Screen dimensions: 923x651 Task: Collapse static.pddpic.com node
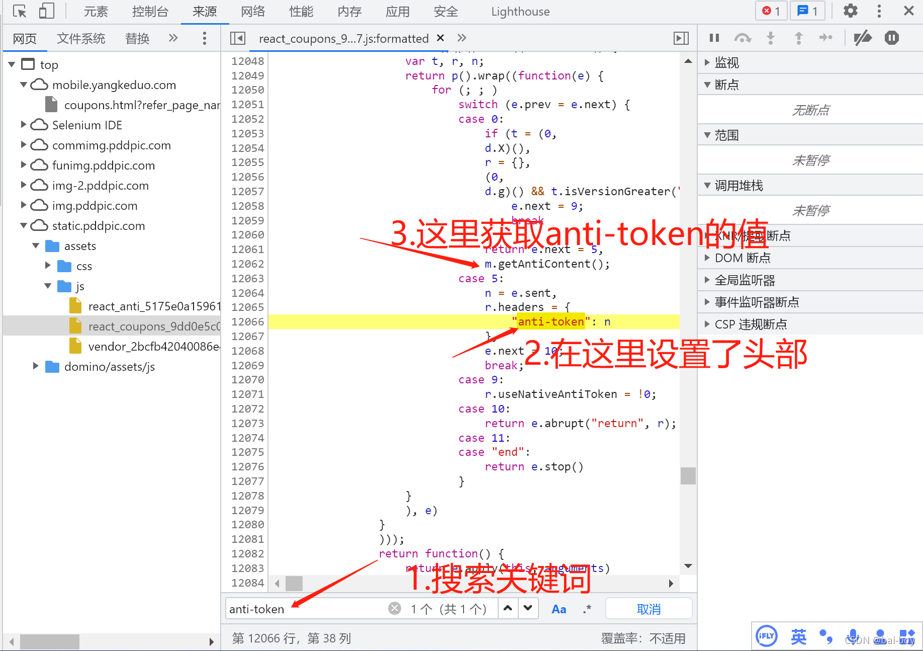24,225
